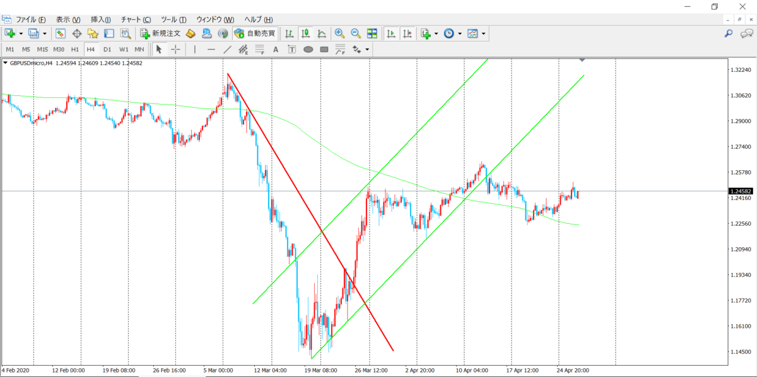Open the Market Watch window icon
The height and width of the screenshot is (377, 757).
pyautogui.click(x=61, y=33)
